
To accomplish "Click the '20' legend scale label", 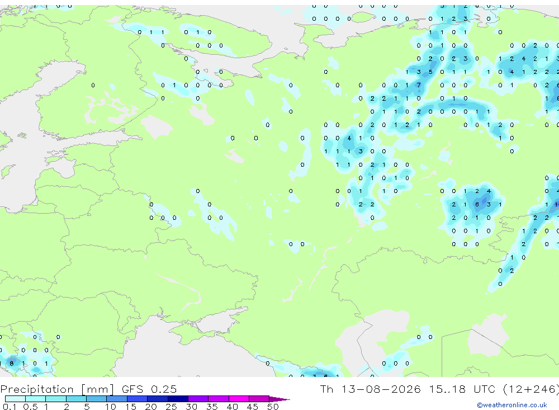I will click(x=151, y=407).
